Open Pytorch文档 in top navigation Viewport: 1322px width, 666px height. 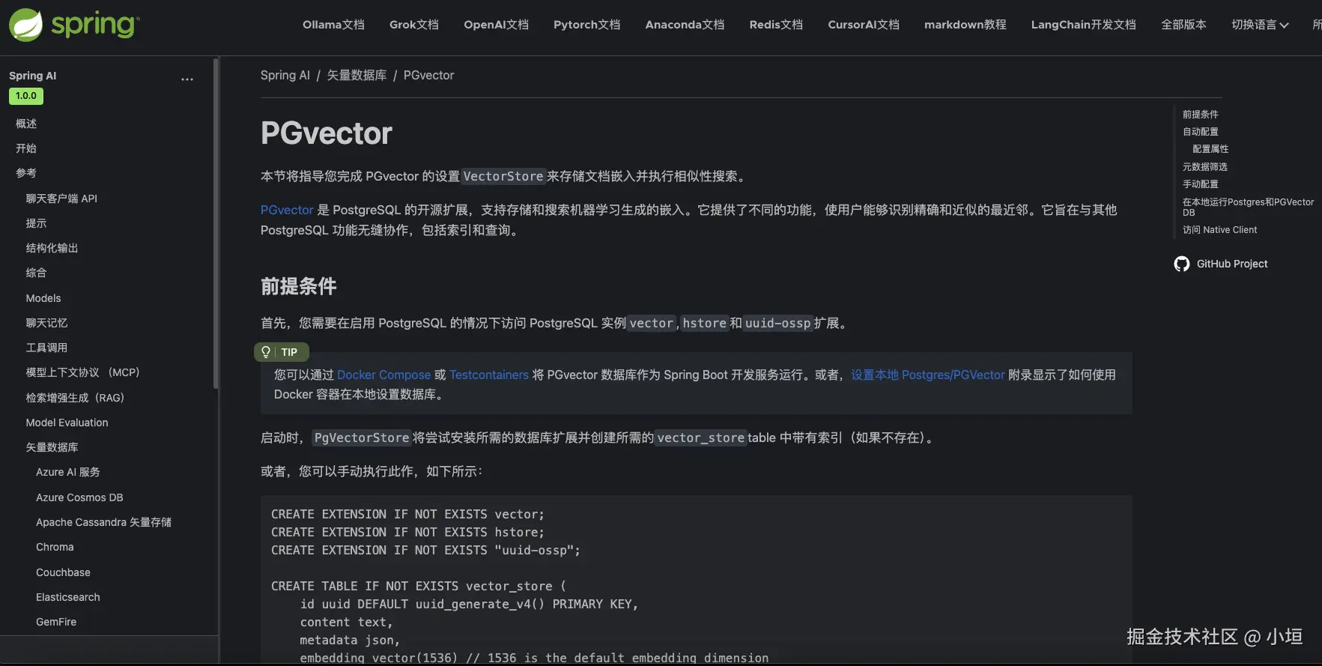pyautogui.click(x=586, y=25)
